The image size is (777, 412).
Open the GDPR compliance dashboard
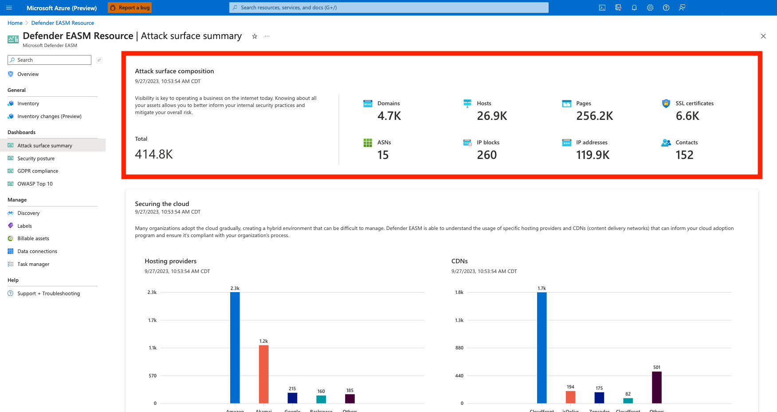(x=38, y=171)
